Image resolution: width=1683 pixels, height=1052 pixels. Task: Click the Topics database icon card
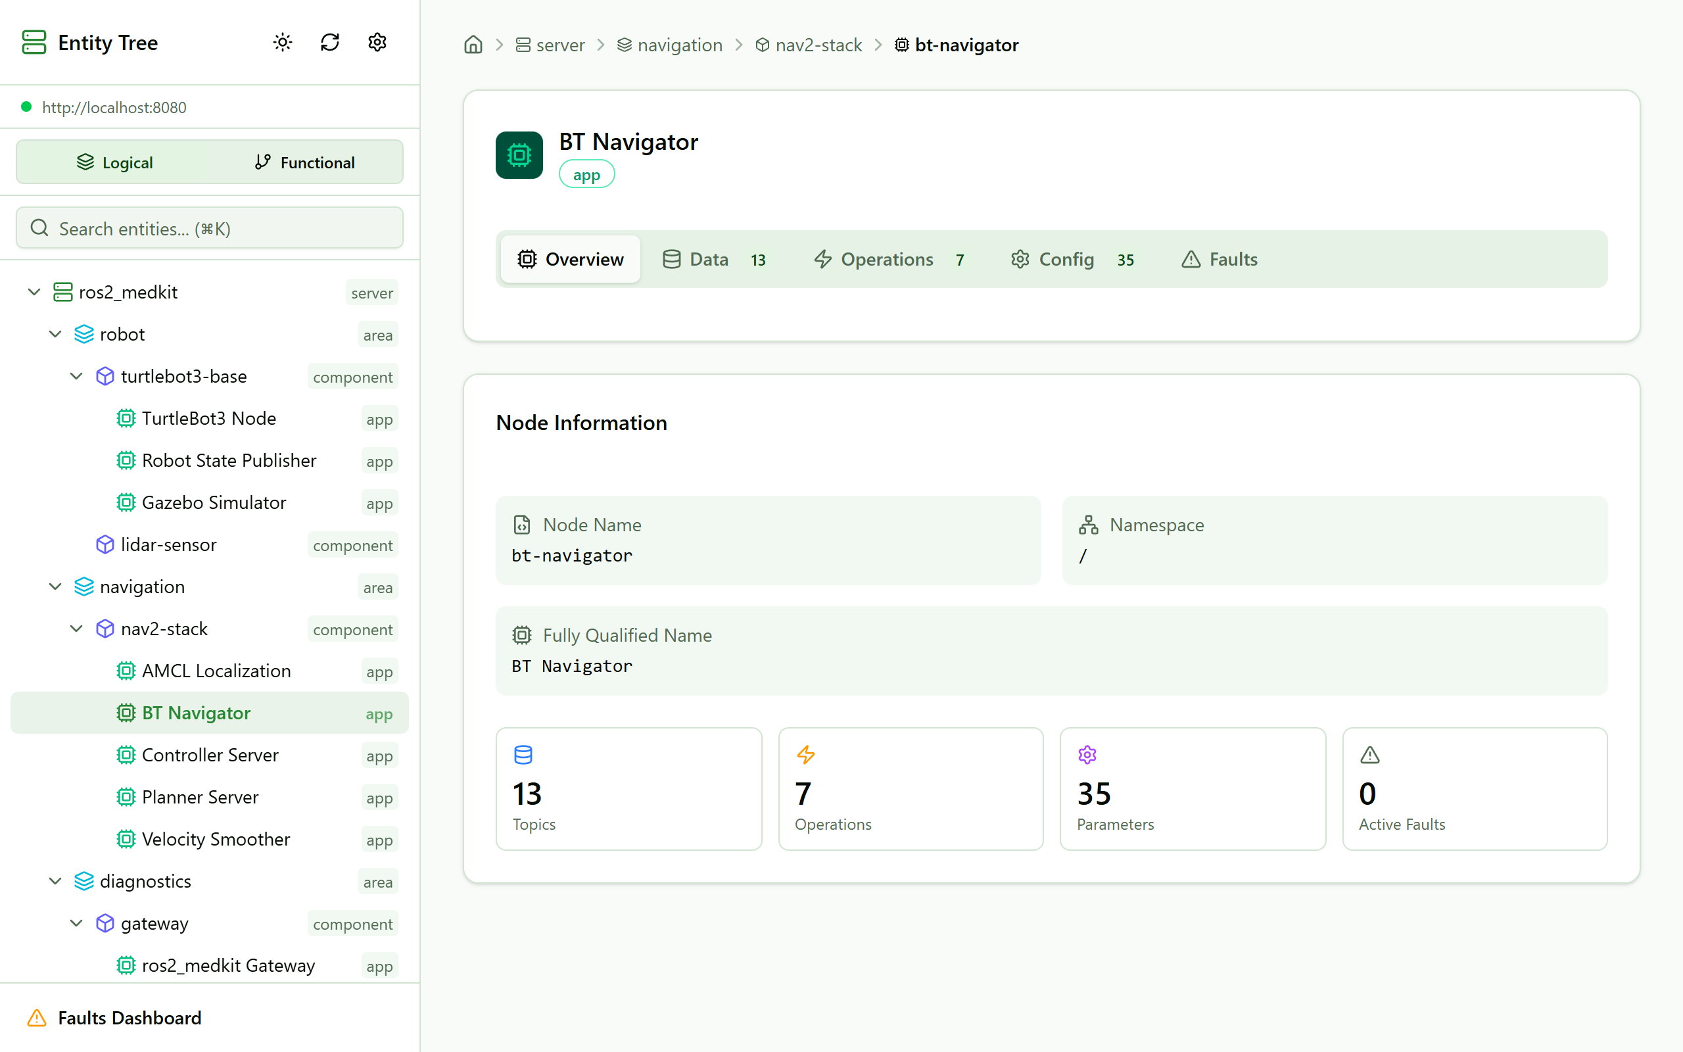point(523,754)
